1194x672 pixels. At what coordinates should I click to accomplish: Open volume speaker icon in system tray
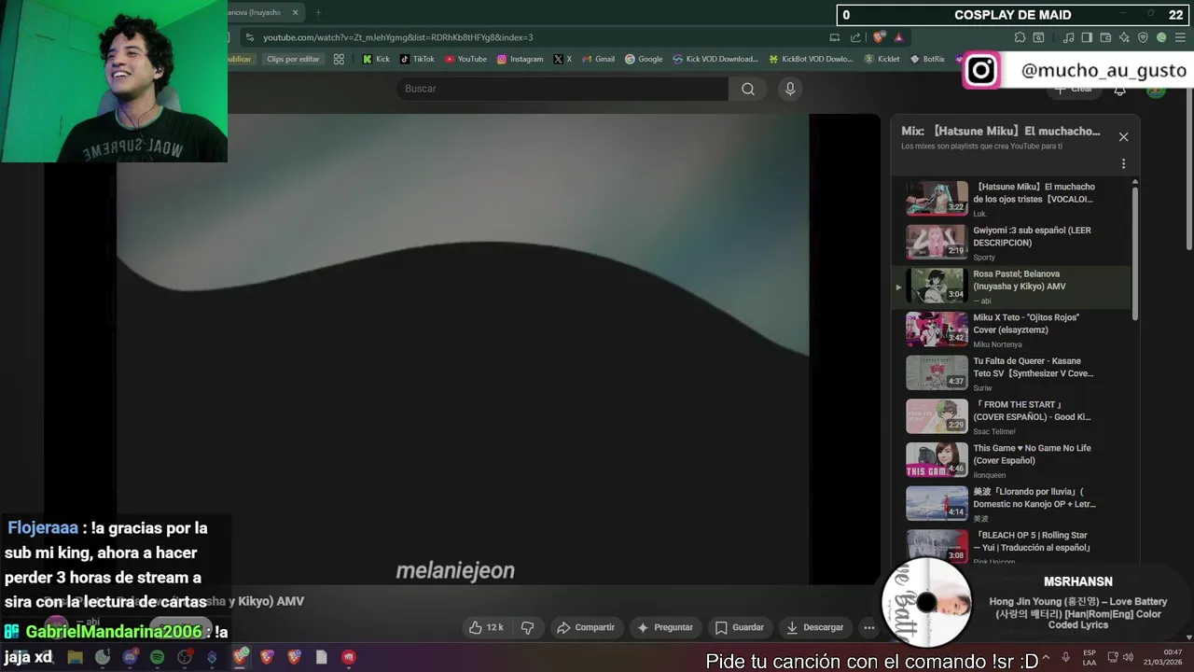click(x=1128, y=657)
